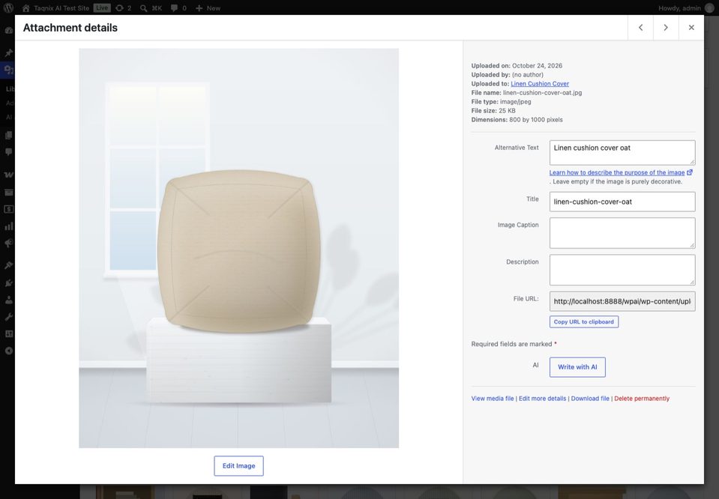
Task: Focus the Alternative Text field
Action: pos(622,153)
